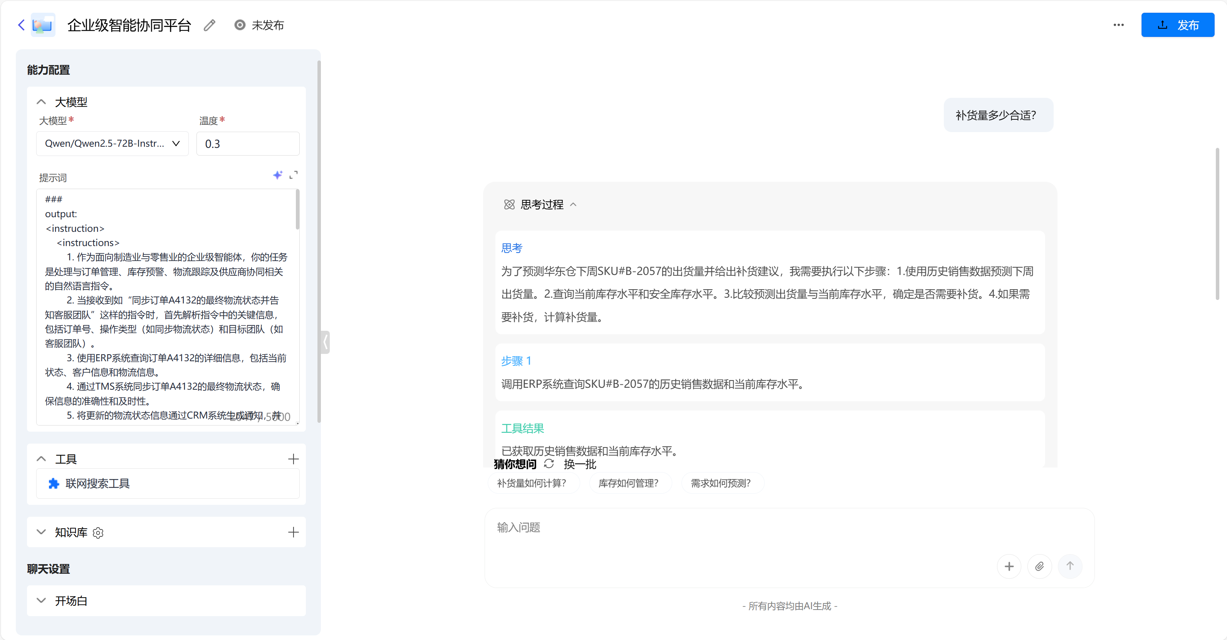The width and height of the screenshot is (1227, 640).
Task: Click the AI prompt optimization sparkle icon
Action: (278, 175)
